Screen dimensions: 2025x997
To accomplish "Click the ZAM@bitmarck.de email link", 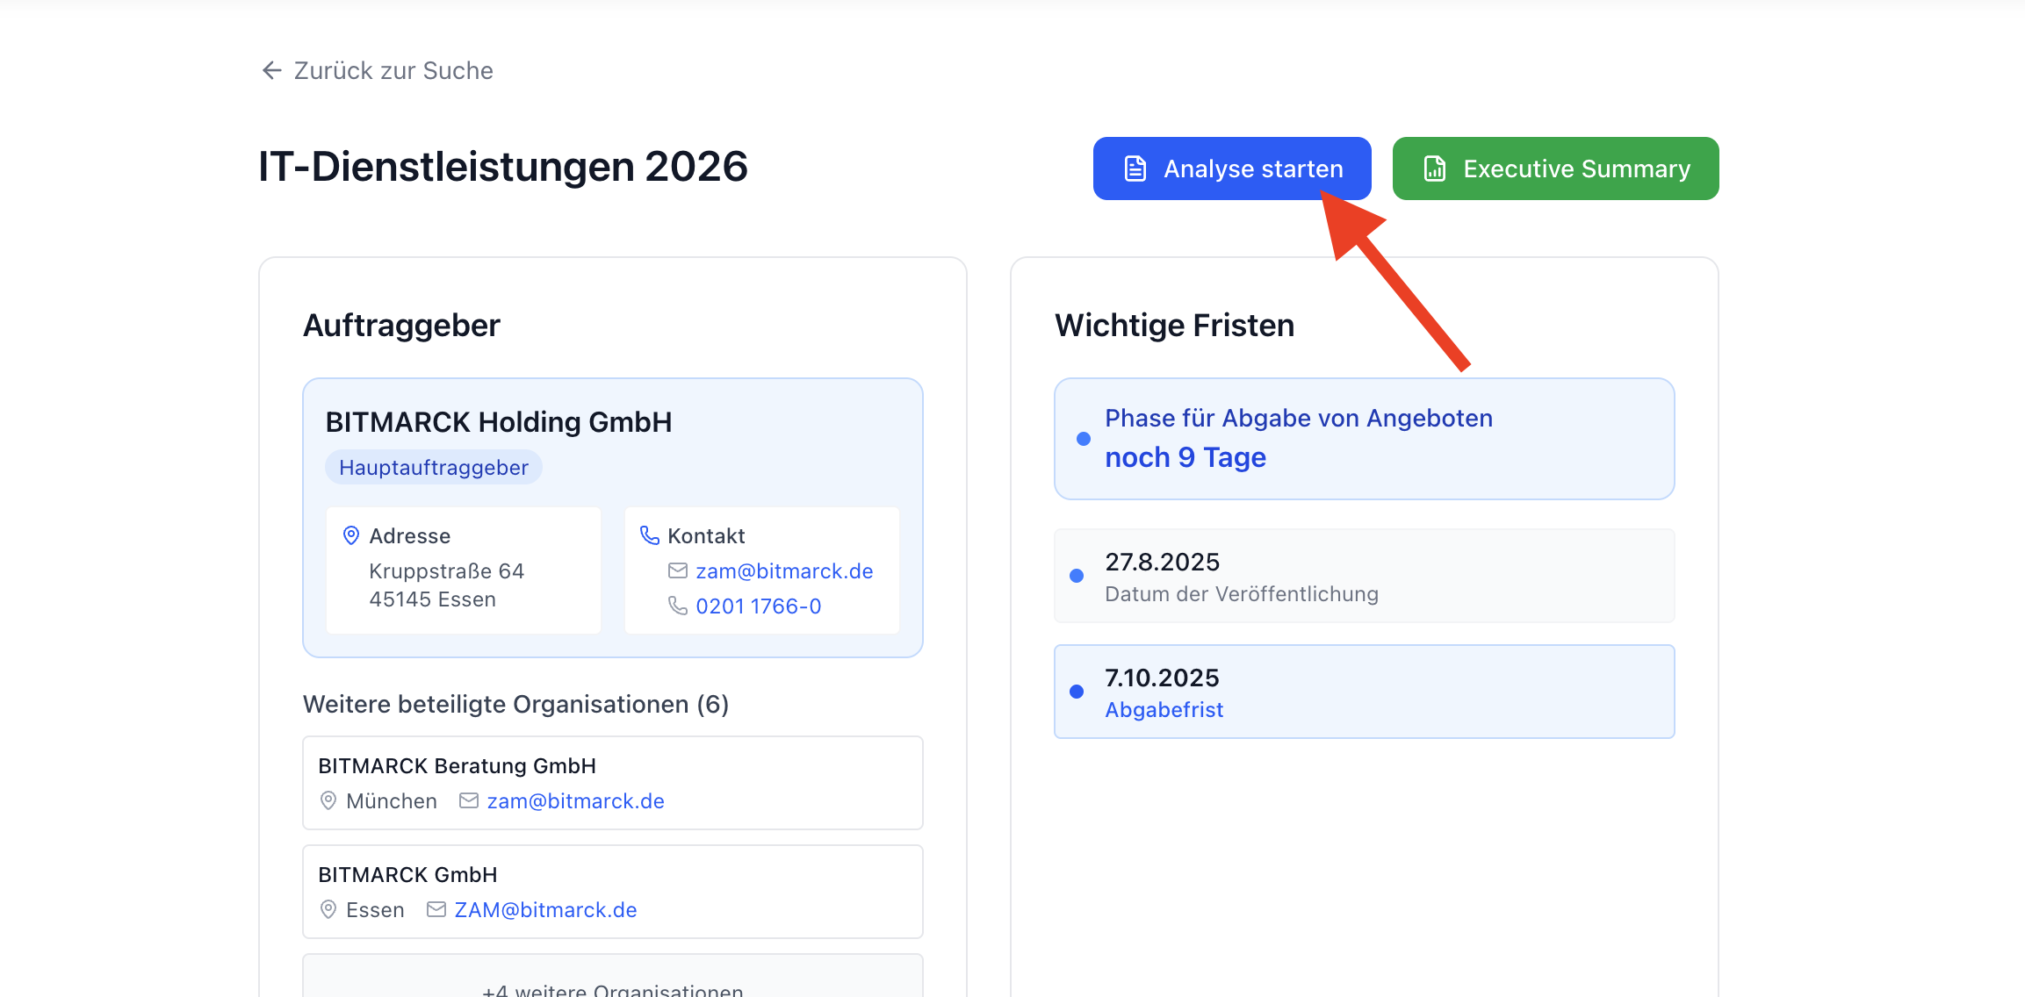I will 545,910.
